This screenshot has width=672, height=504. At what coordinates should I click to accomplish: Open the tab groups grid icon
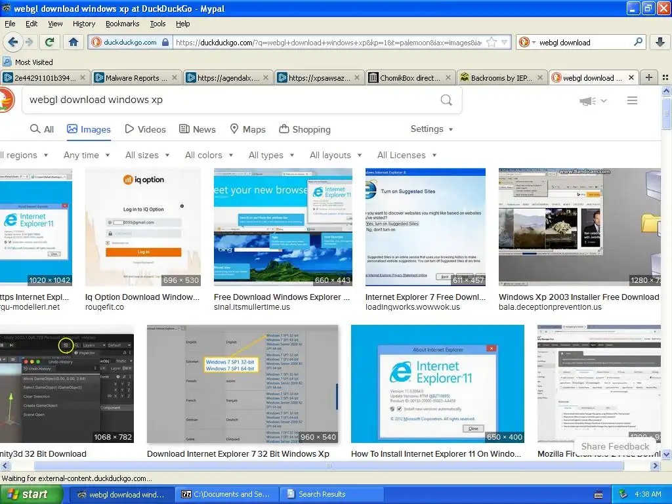pos(665,77)
